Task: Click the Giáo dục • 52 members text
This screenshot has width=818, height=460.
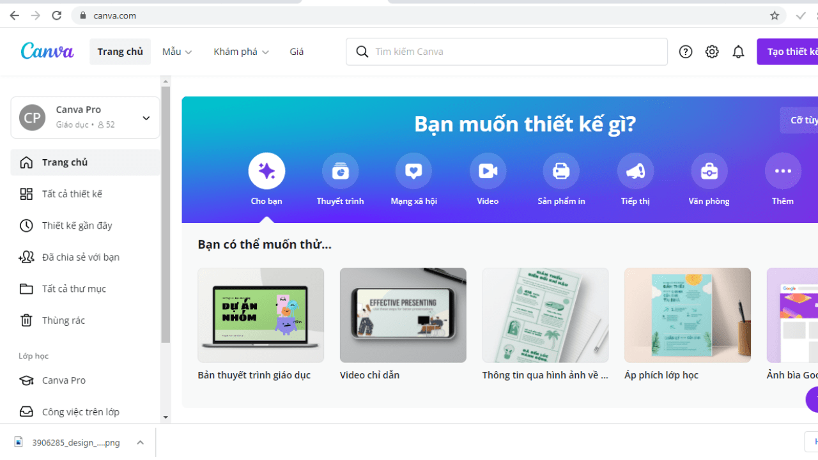Action: tap(85, 125)
